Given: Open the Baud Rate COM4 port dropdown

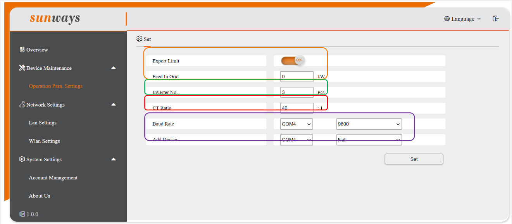Looking at the screenshot, I should click(297, 124).
